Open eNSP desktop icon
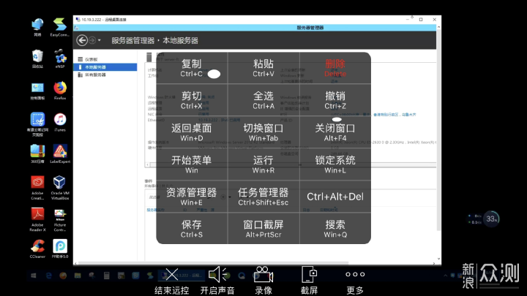Screen dimensions: 527x296 click(60, 58)
